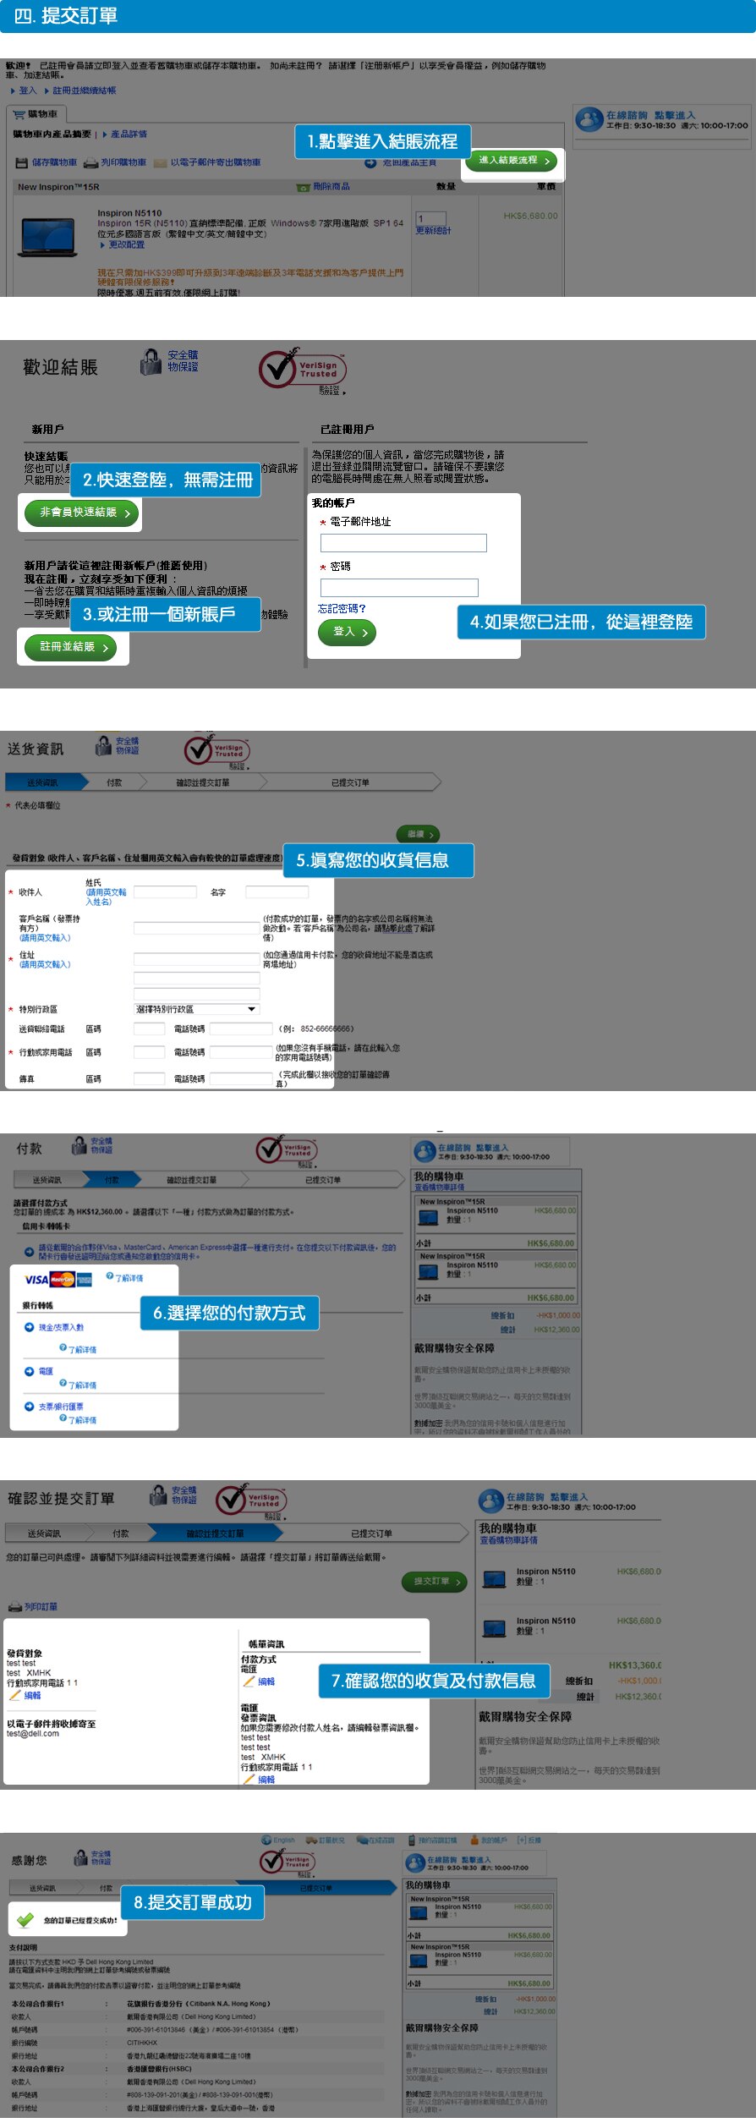756x2123 pixels.
Task: Click the 註冊並繼續結帳 link
Action: coord(85,91)
